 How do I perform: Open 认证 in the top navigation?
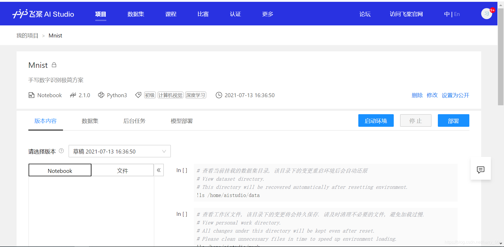(x=235, y=14)
